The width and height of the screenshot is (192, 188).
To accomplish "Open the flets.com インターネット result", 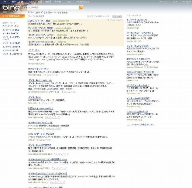I will [x=35, y=97].
